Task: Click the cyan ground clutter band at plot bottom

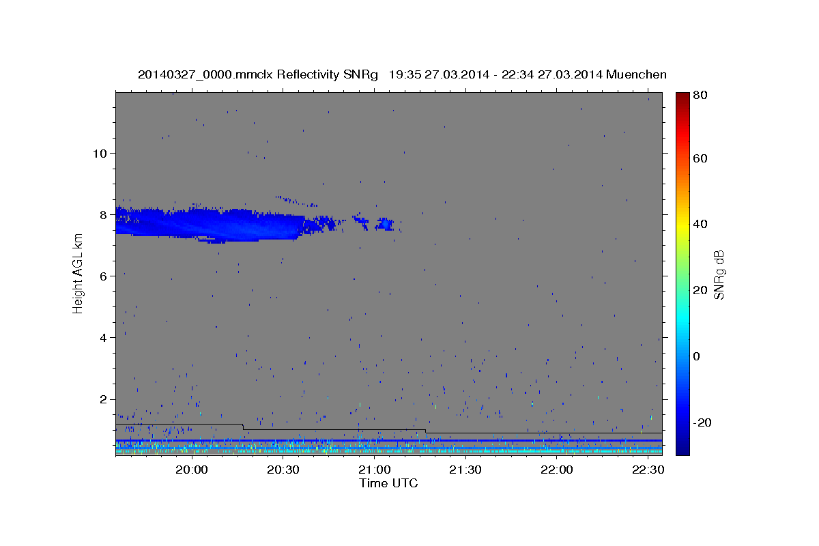Action: click(389, 451)
